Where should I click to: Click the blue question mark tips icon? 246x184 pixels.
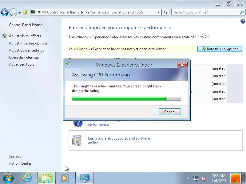[78, 123]
